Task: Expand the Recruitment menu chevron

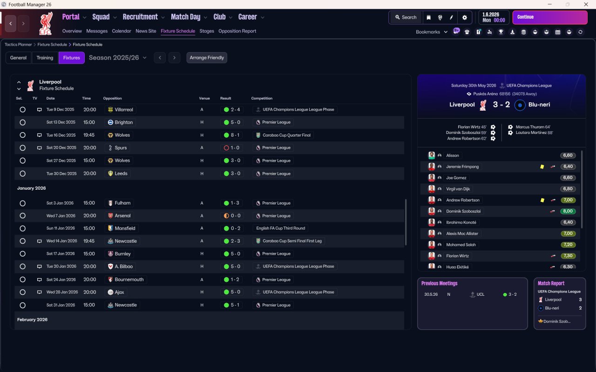Action: click(163, 18)
